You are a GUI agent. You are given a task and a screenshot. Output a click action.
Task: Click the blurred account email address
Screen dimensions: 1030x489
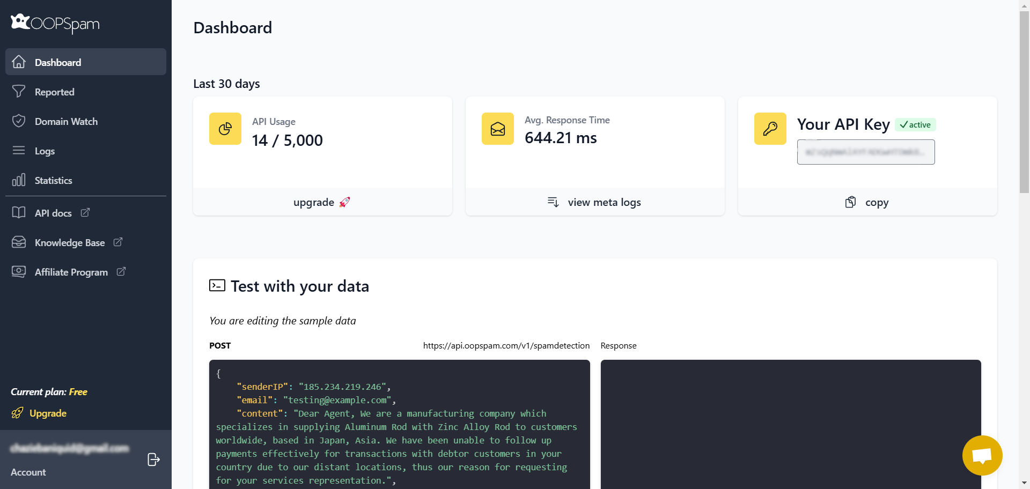[70, 448]
